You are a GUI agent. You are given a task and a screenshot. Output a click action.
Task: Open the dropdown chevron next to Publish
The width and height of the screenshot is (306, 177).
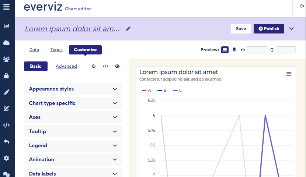291,29
